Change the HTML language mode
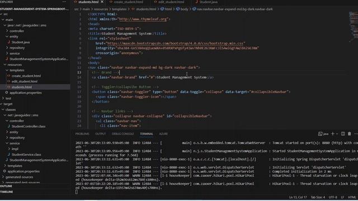This screenshot has height=201, width=358. (352, 197)
